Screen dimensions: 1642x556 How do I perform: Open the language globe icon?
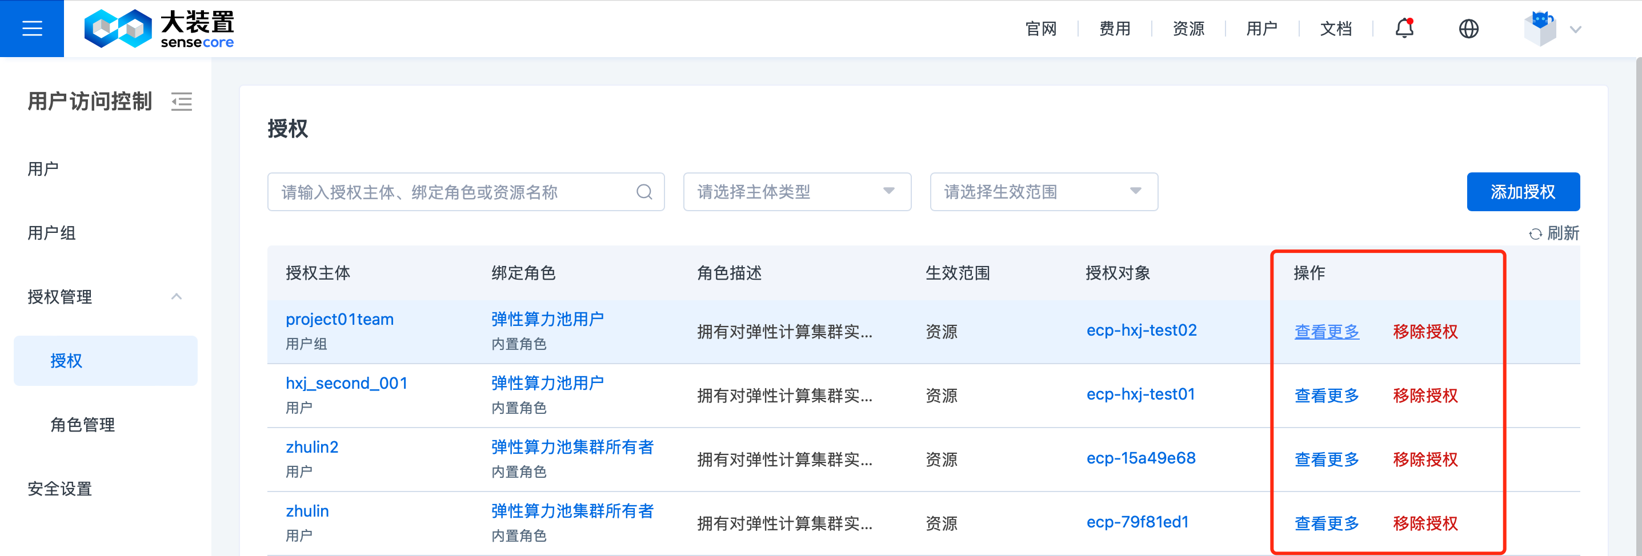(x=1469, y=29)
